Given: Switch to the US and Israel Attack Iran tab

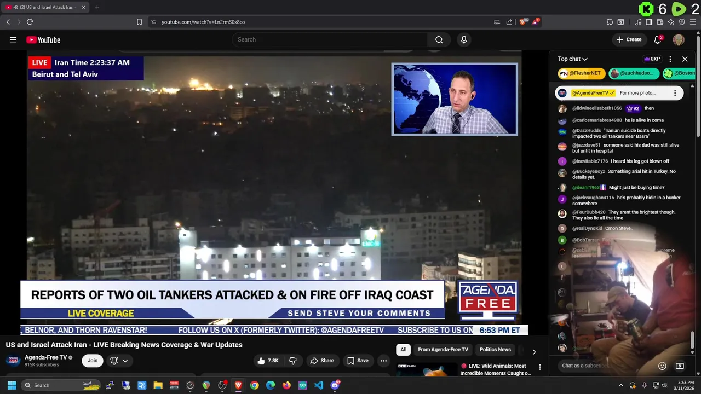Looking at the screenshot, I should [x=46, y=7].
